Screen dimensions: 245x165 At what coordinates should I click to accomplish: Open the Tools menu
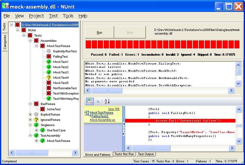(x=68, y=16)
